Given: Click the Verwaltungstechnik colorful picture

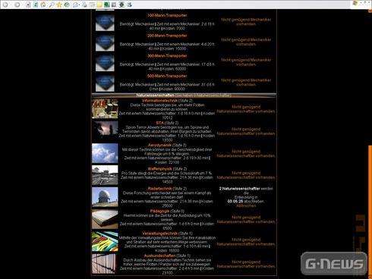Looking at the screenshot, I should click(x=105, y=241).
